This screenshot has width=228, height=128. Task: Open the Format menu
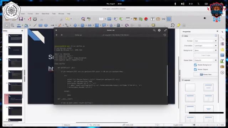30,14
